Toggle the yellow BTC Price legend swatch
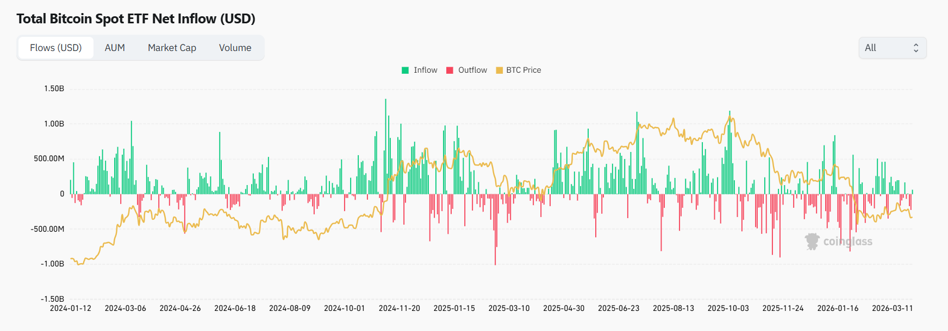948x331 pixels. coord(499,70)
